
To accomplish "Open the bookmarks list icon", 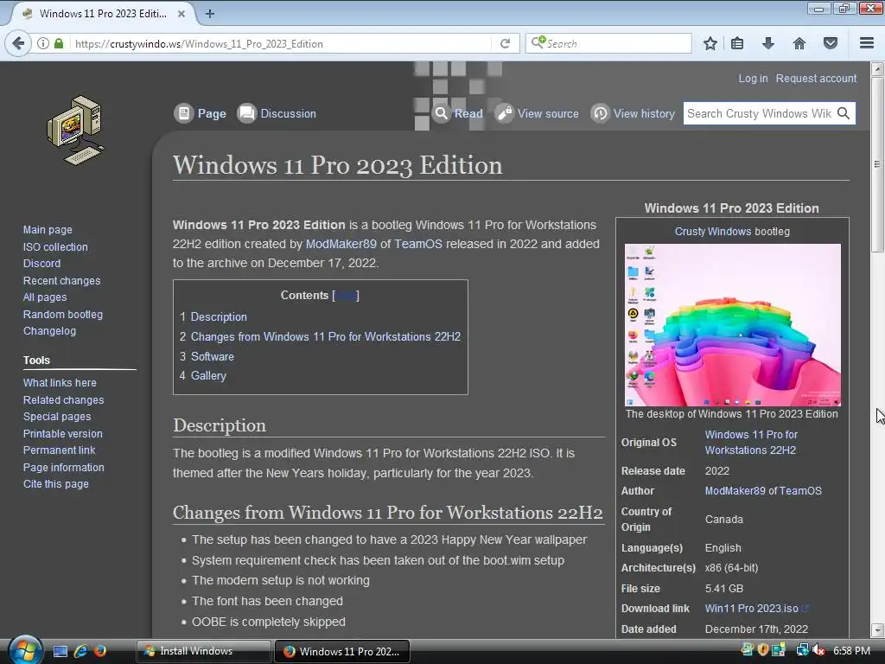I will 737,43.
